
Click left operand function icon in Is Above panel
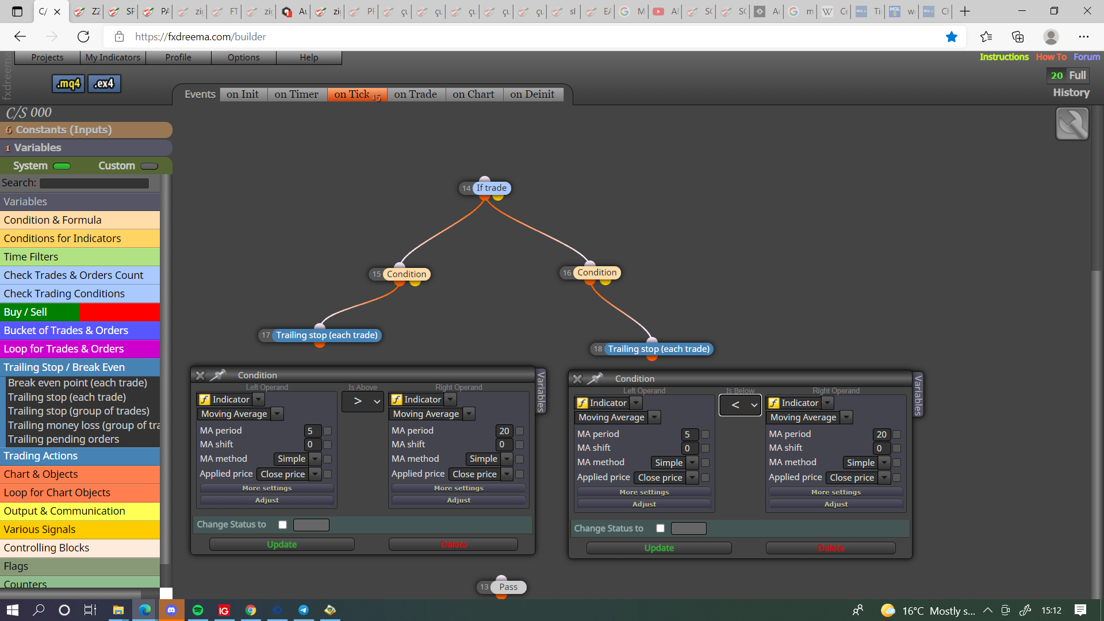tap(205, 400)
